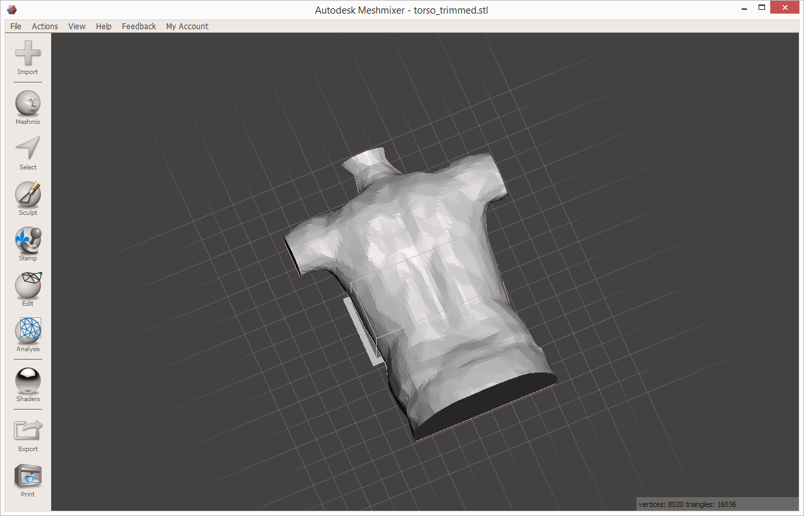804x516 pixels.
Task: Open the View menu
Action: [77, 27]
